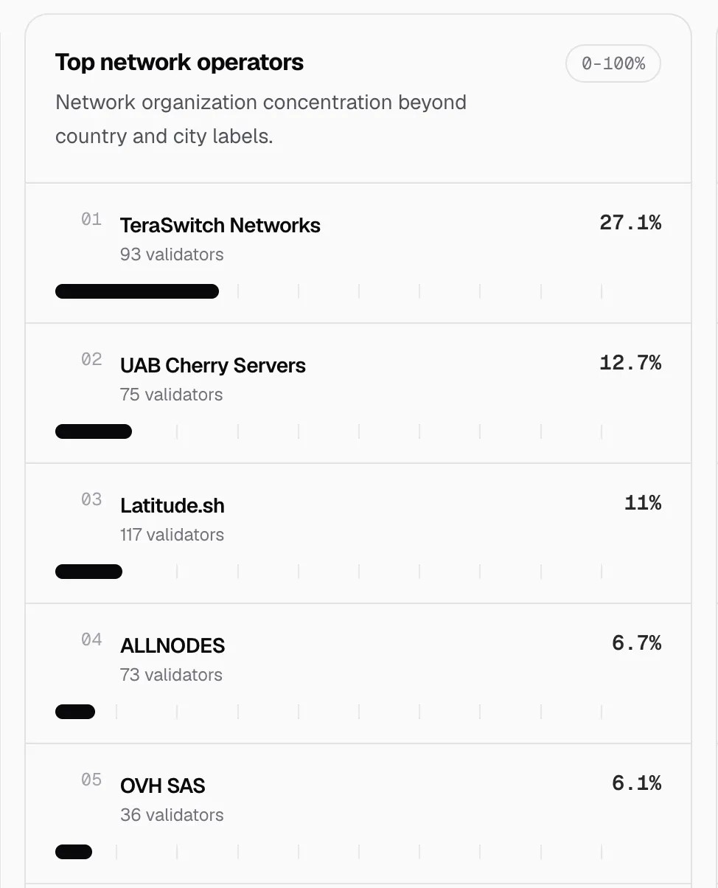Click the 0-100% range badge

(x=613, y=64)
